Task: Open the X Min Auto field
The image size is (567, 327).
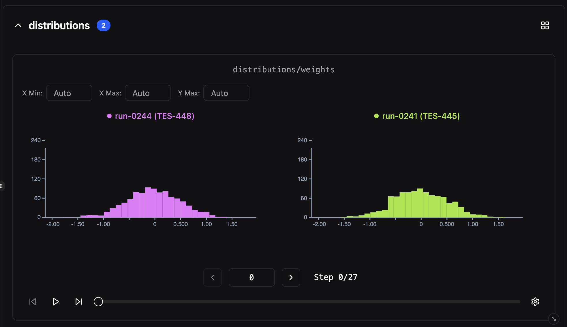Action: point(69,93)
